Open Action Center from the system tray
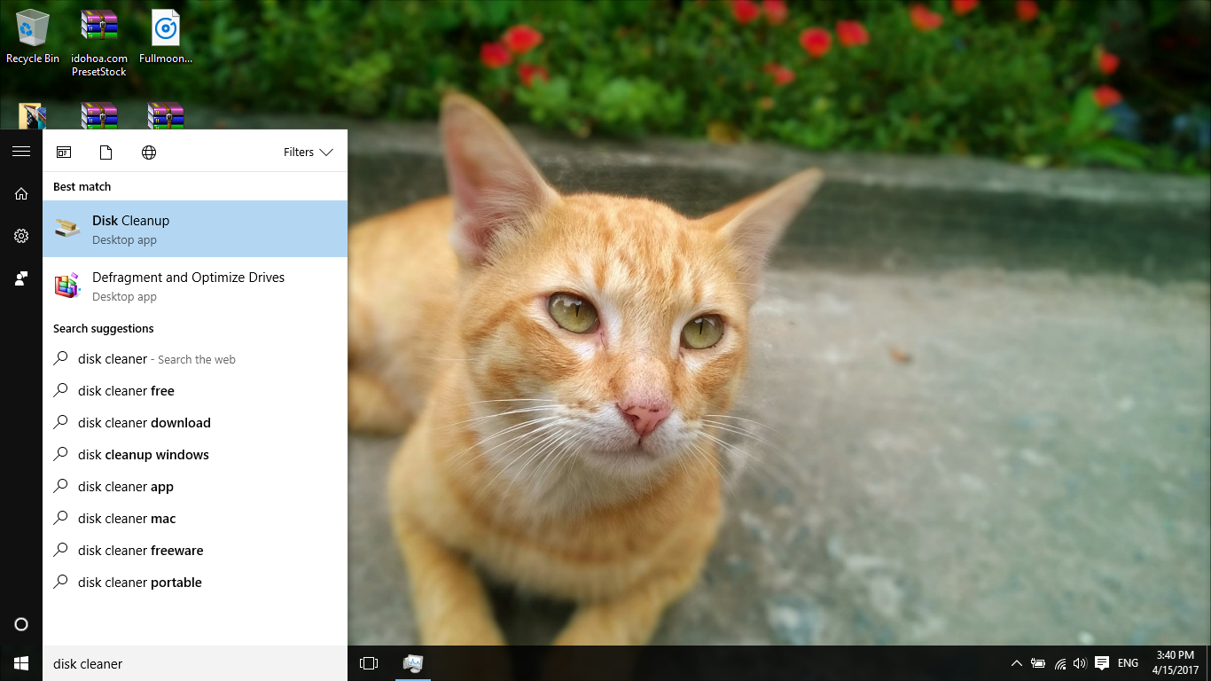Screen dimensions: 1211x681 [x=1101, y=662]
